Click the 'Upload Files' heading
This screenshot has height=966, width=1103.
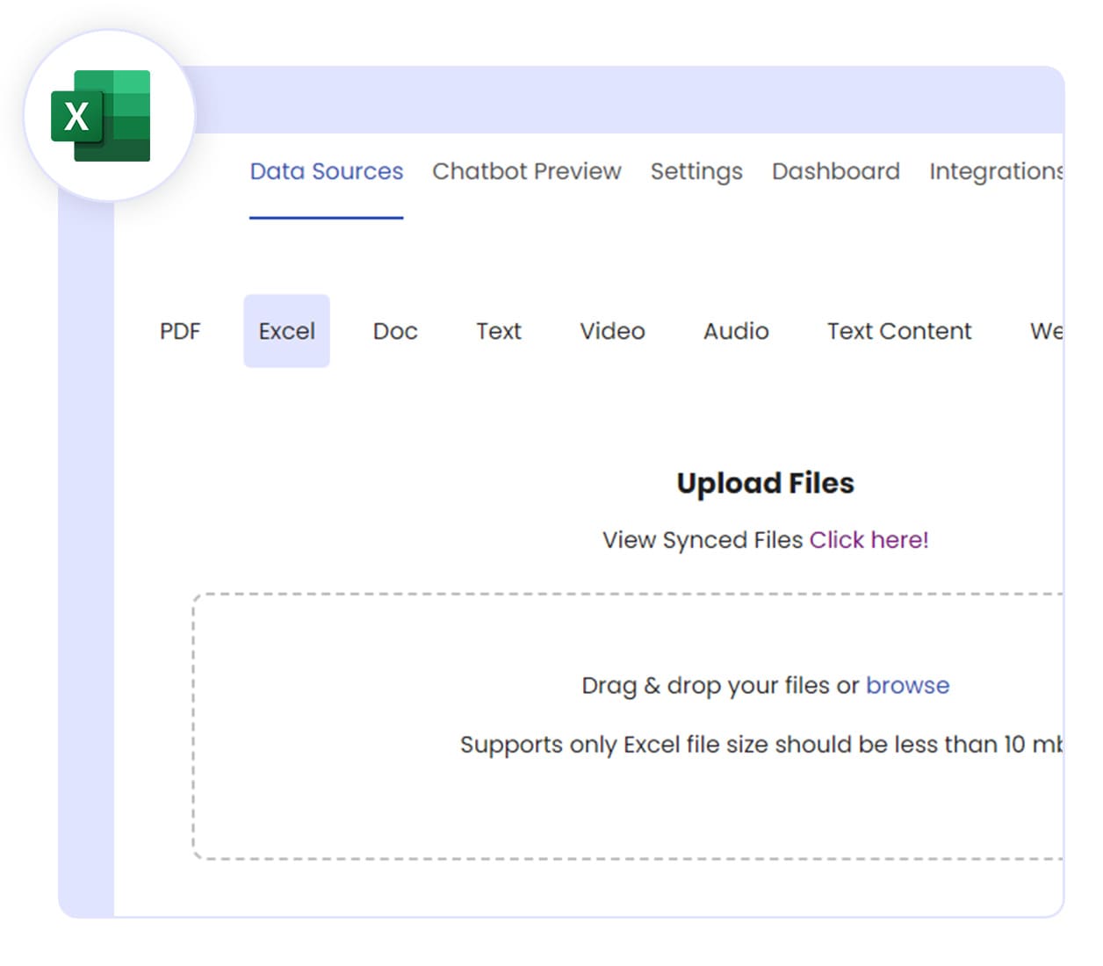(766, 483)
